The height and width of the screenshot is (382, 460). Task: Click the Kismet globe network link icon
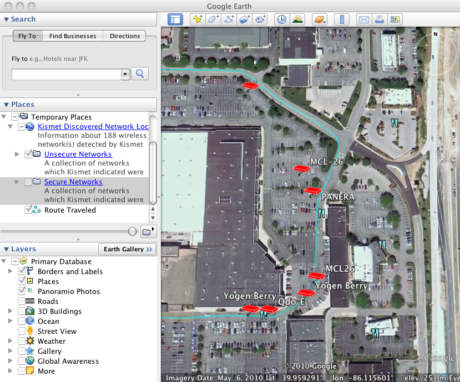click(30, 126)
